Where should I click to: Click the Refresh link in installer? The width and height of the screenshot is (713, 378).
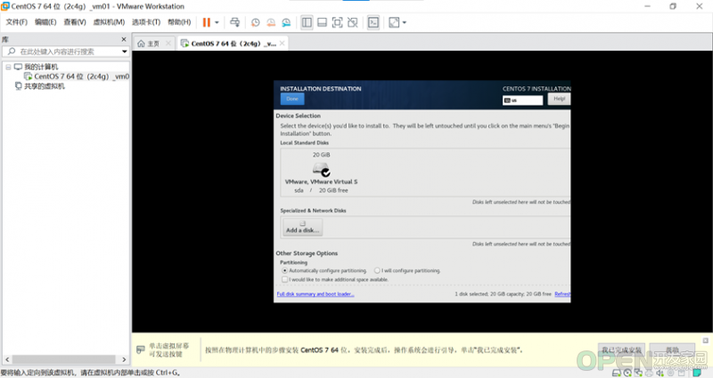[x=562, y=294]
